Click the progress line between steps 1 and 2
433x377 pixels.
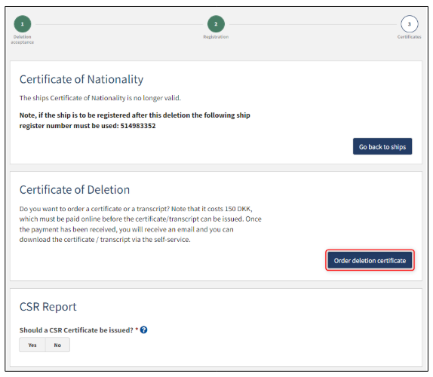pyautogui.click(x=119, y=24)
